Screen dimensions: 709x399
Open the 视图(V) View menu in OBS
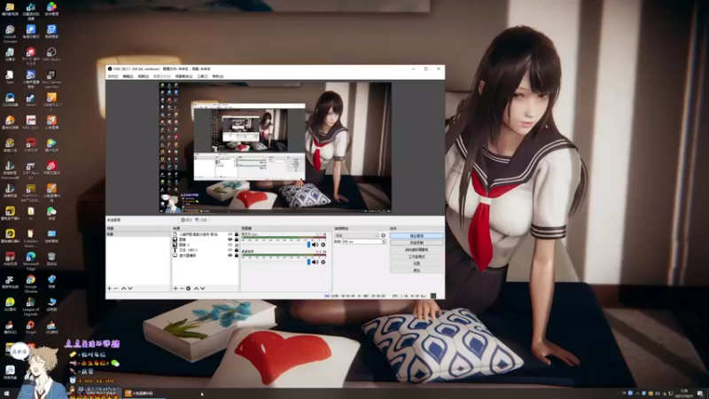(x=144, y=76)
